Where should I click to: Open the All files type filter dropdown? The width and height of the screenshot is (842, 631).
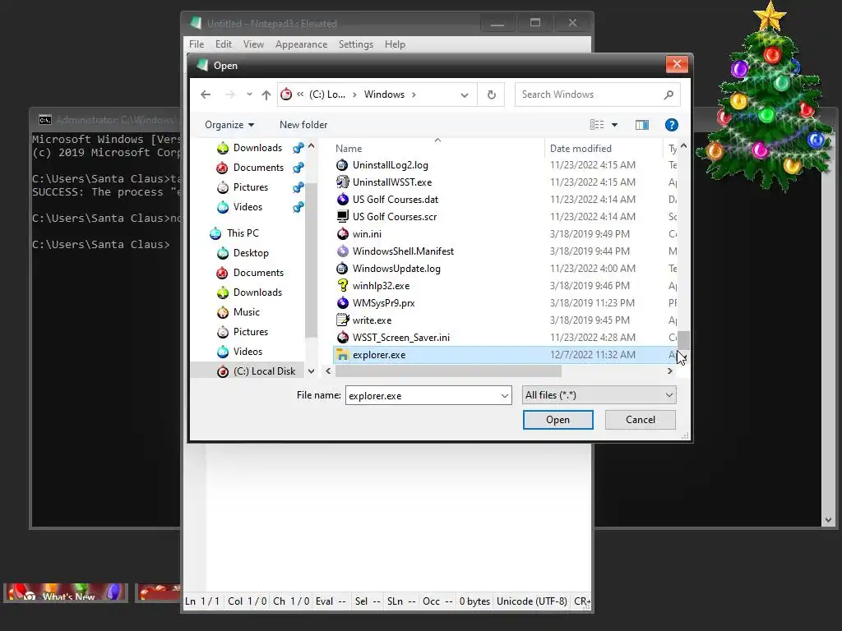pos(599,395)
